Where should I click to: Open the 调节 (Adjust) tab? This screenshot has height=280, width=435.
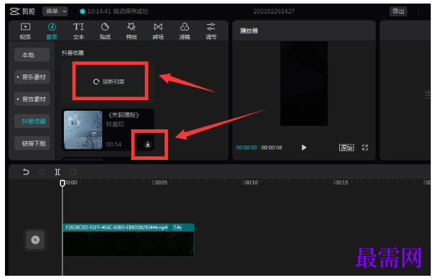[x=211, y=31]
